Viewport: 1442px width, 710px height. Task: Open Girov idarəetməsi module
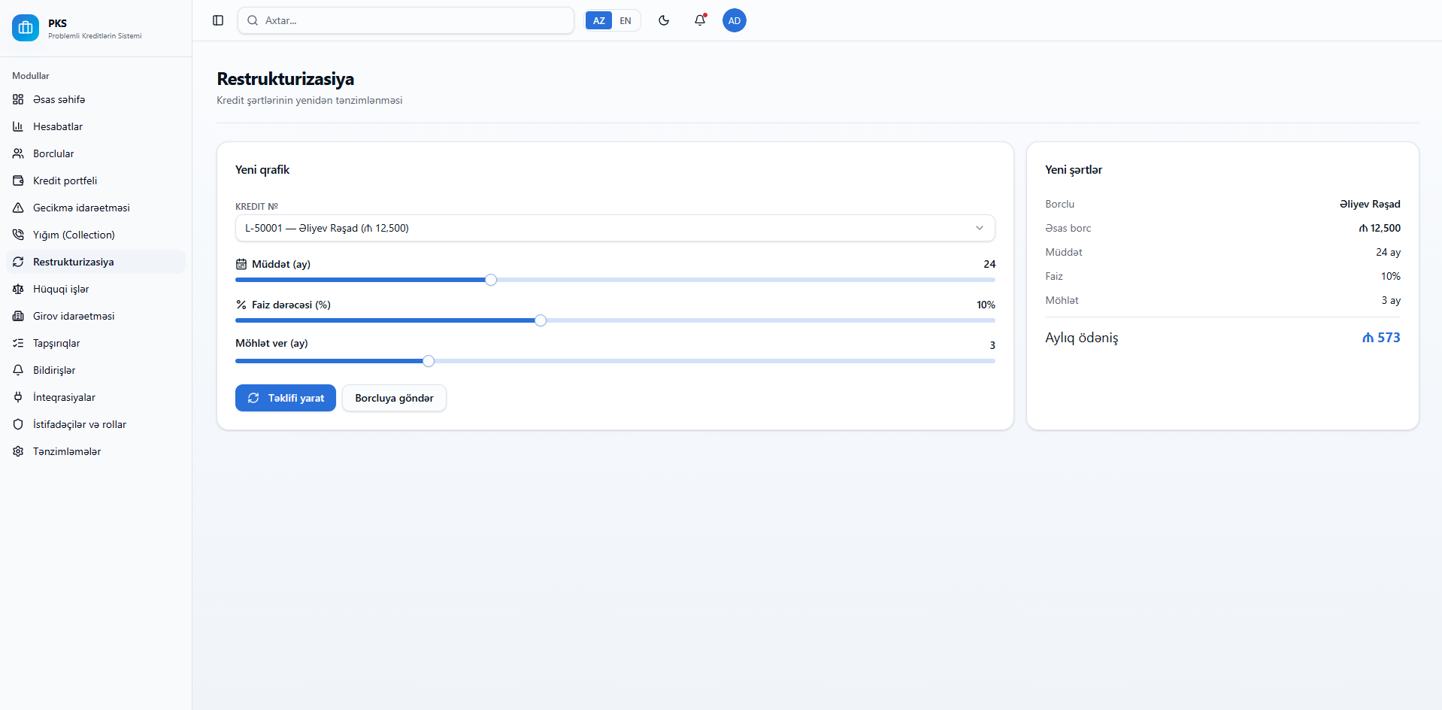pyautogui.click(x=95, y=316)
